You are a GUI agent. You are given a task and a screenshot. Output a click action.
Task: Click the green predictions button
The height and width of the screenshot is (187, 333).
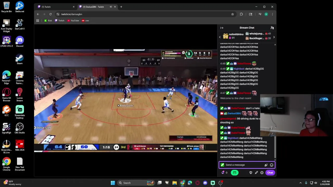(234, 173)
